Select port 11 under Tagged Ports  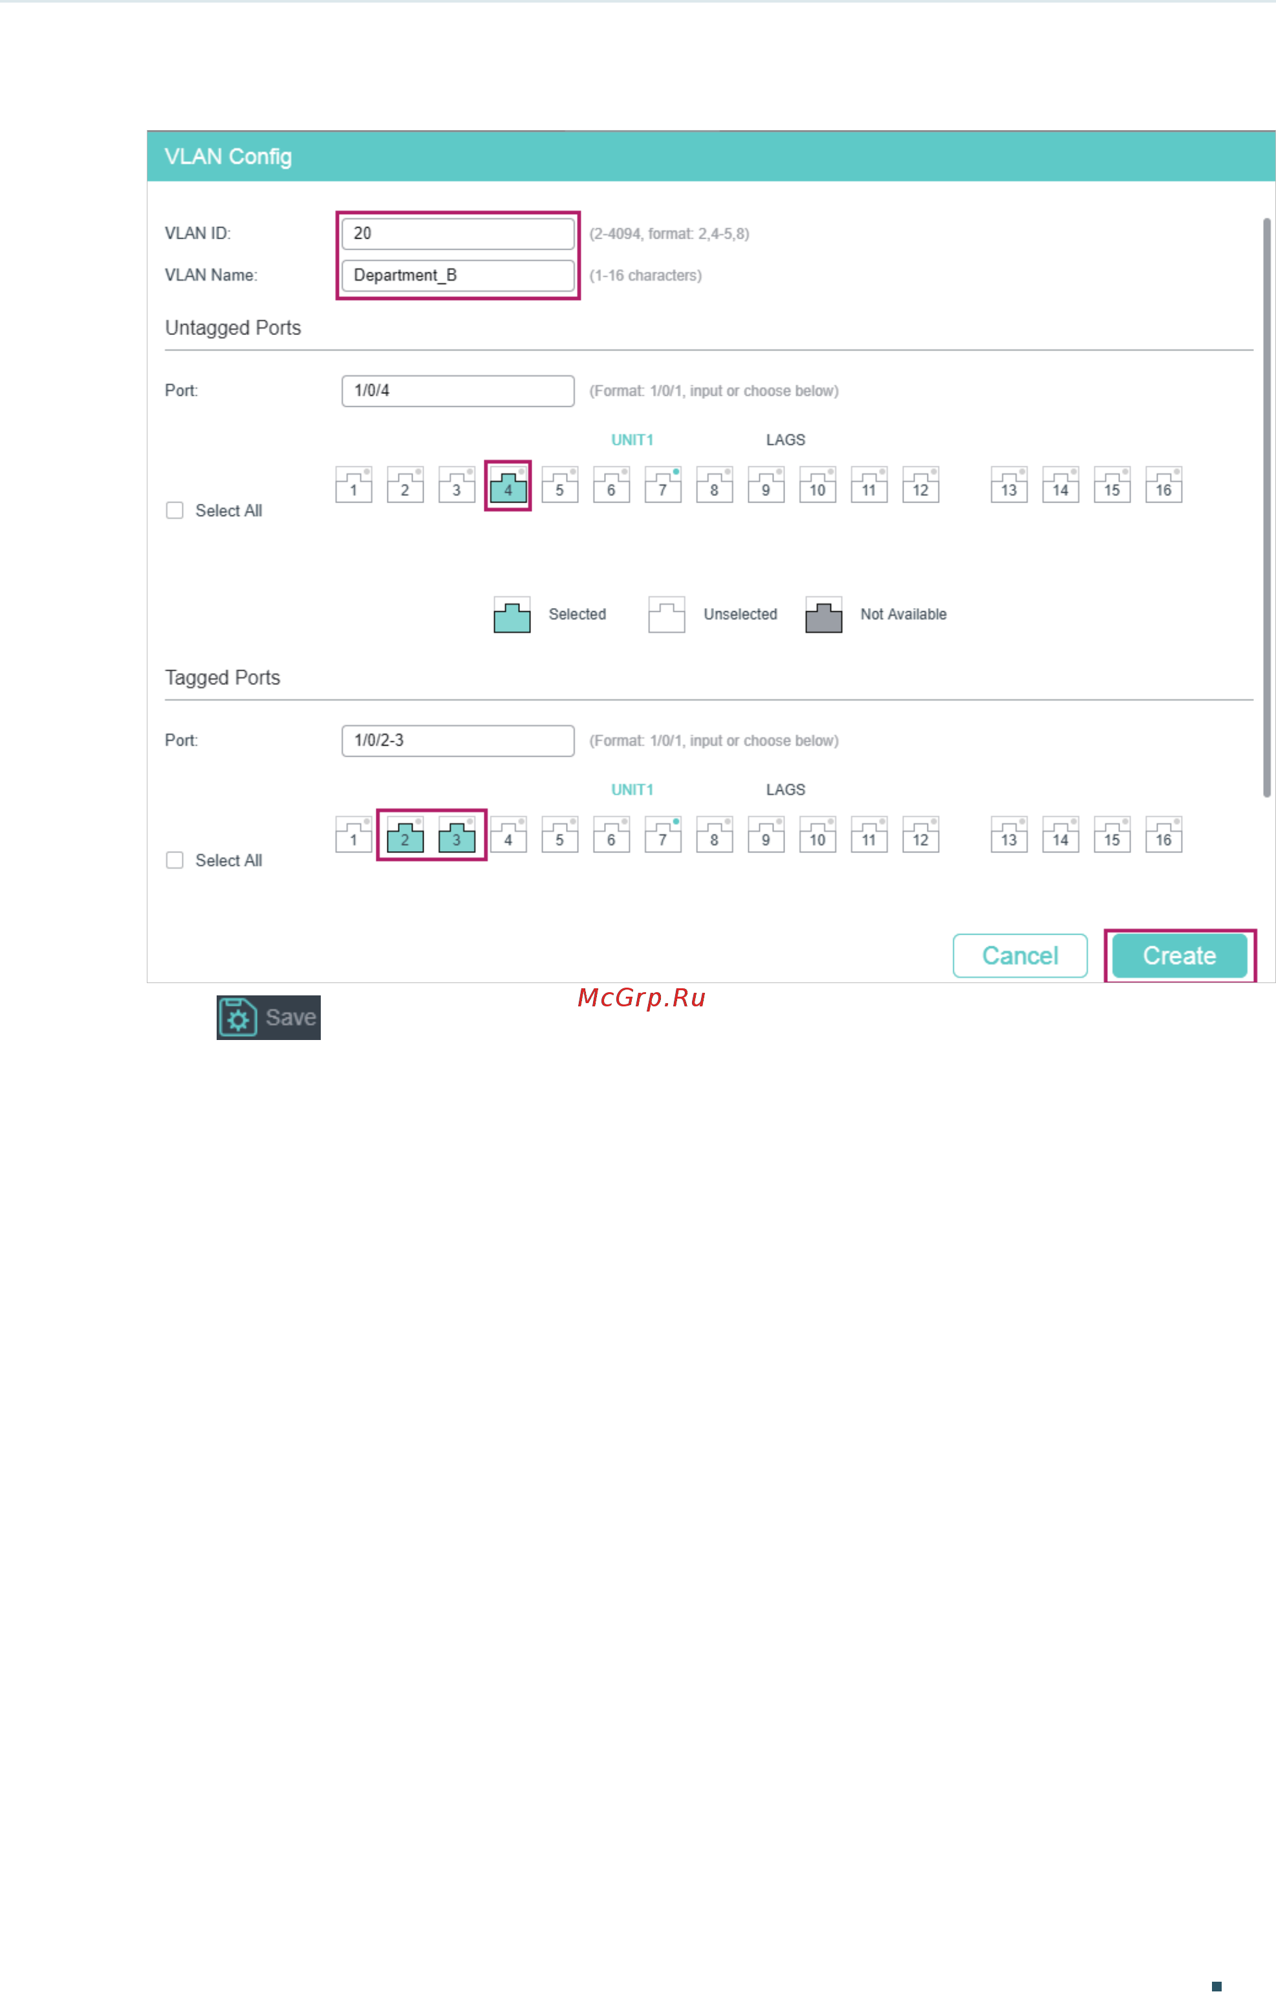click(869, 834)
